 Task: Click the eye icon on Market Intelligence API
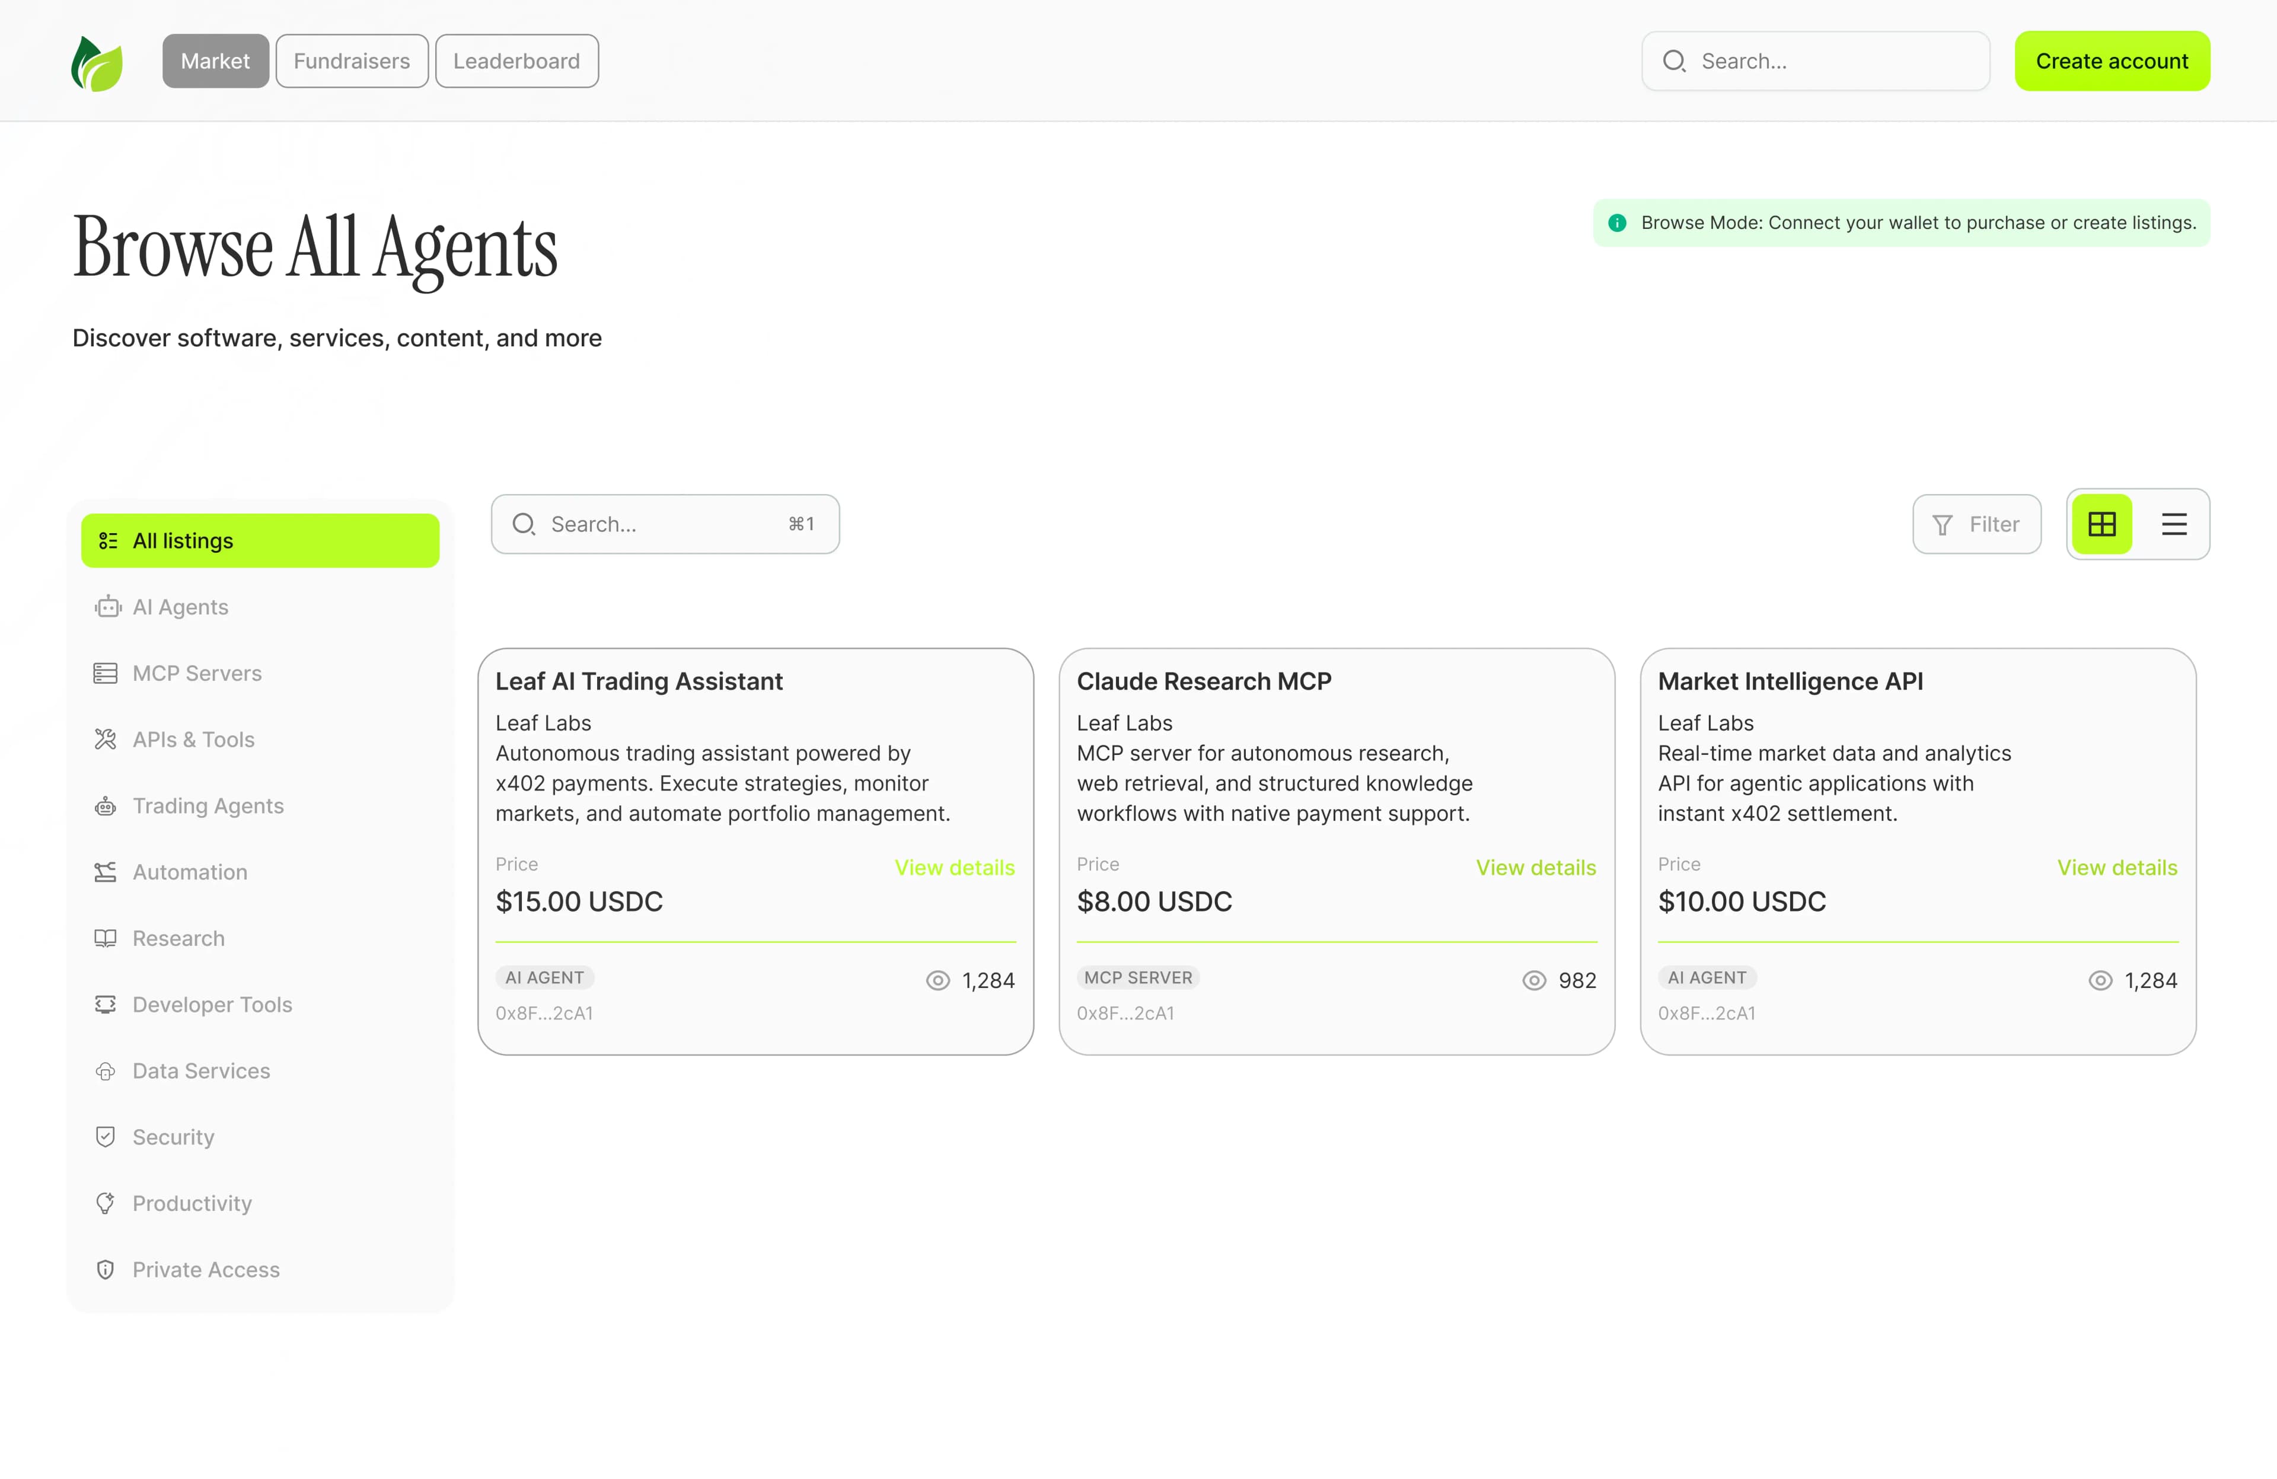[x=2100, y=981]
